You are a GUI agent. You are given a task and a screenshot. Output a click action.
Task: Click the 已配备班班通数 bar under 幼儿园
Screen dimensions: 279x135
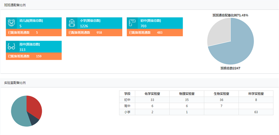click(x=34, y=33)
